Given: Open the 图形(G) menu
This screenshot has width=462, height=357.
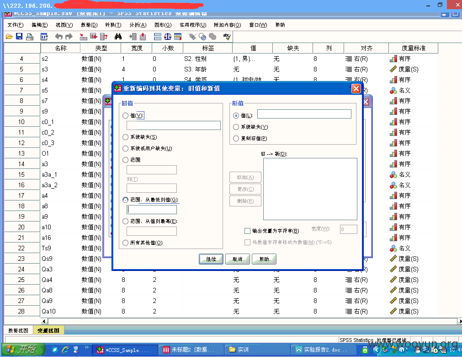Looking at the screenshot, I should pos(163,25).
